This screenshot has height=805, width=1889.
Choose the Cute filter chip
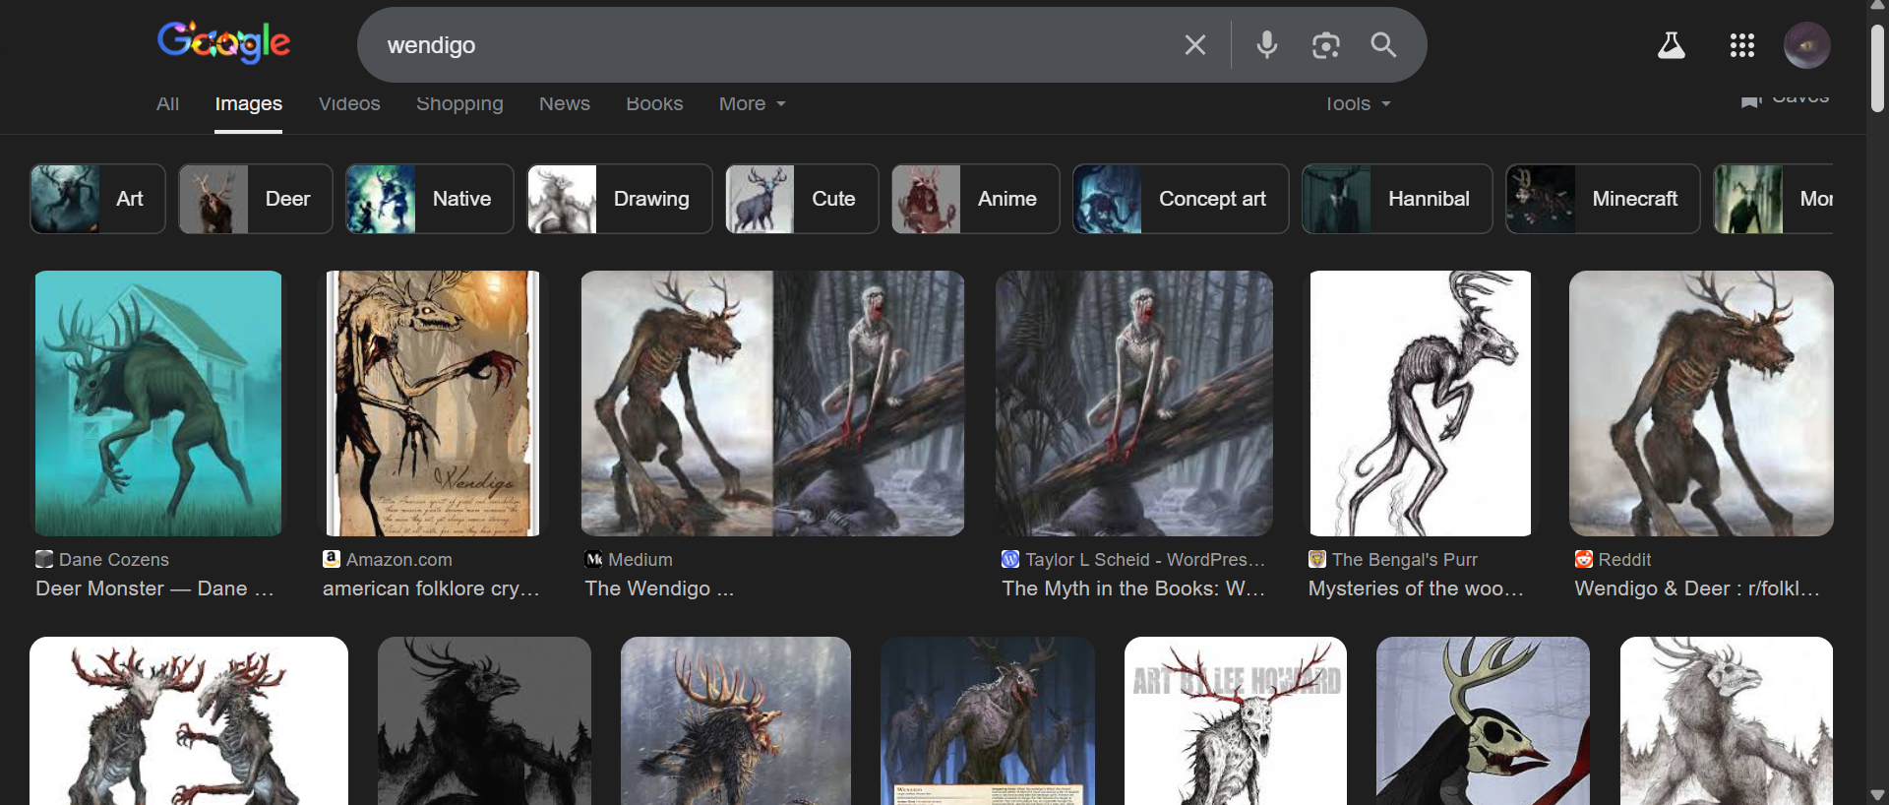pos(802,199)
